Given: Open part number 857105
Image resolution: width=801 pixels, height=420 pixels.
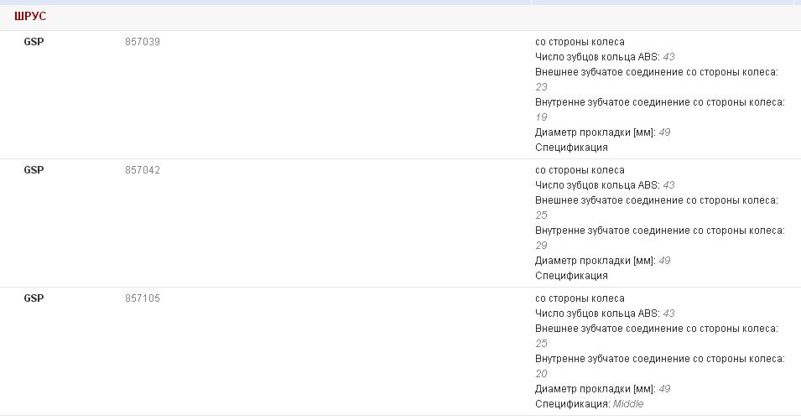Looking at the screenshot, I should point(143,298).
